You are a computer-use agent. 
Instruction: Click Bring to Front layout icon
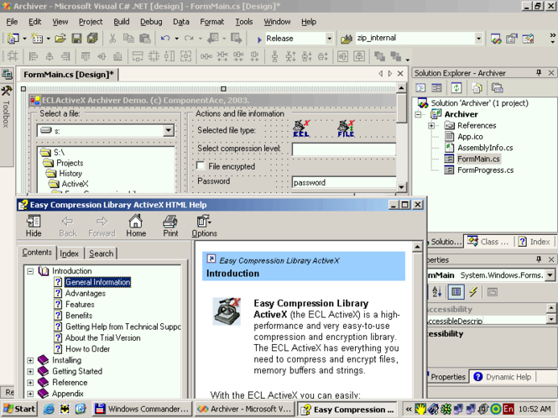point(379,56)
